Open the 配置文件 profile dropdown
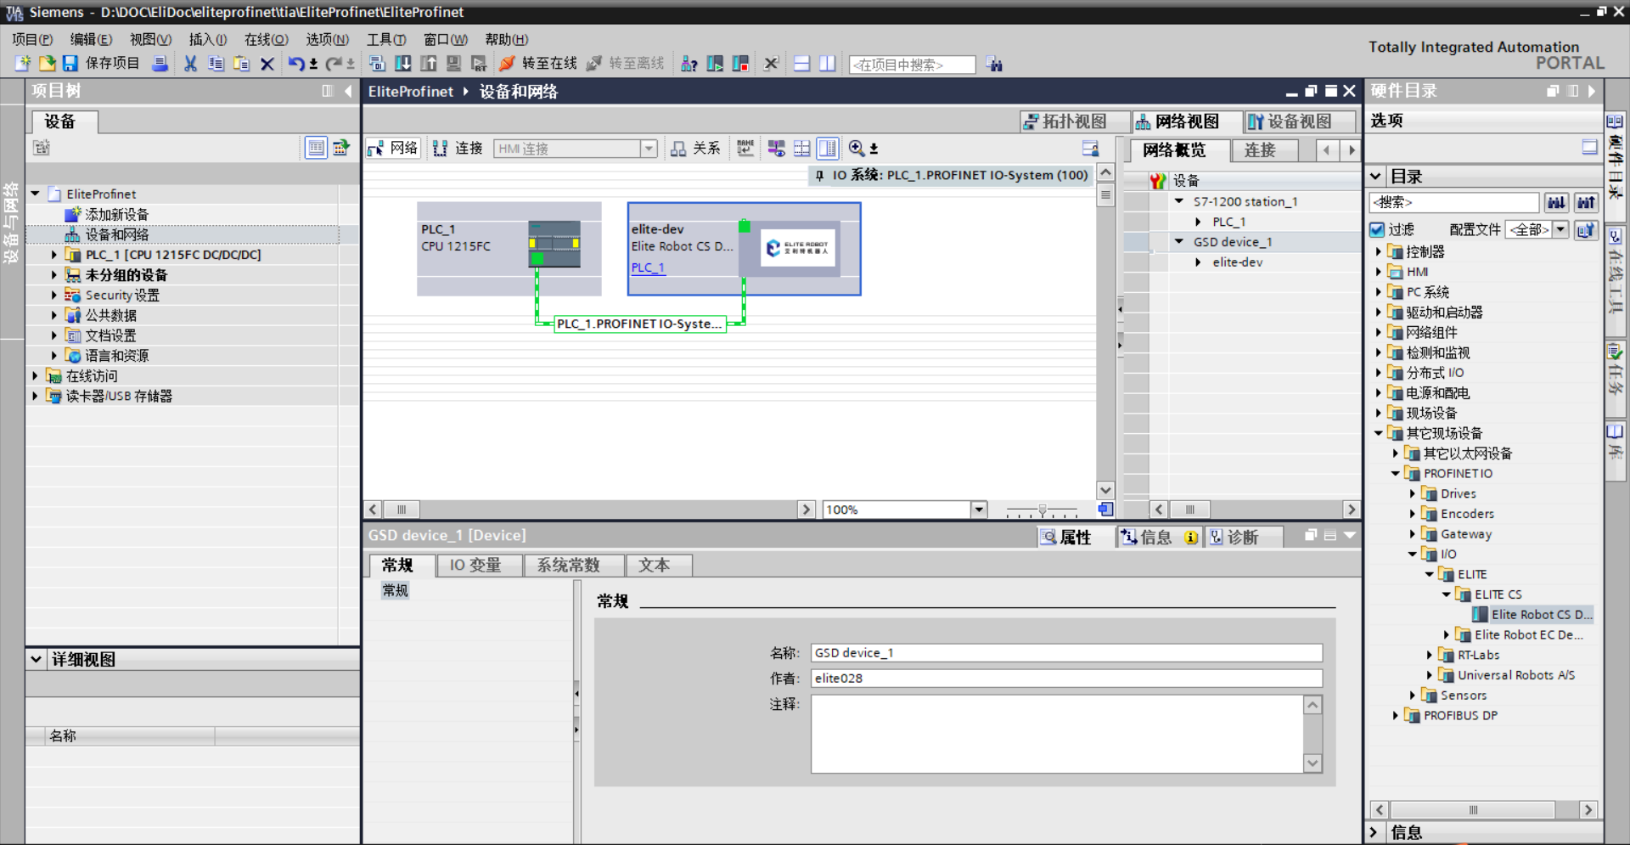1630x845 pixels. coord(1560,230)
